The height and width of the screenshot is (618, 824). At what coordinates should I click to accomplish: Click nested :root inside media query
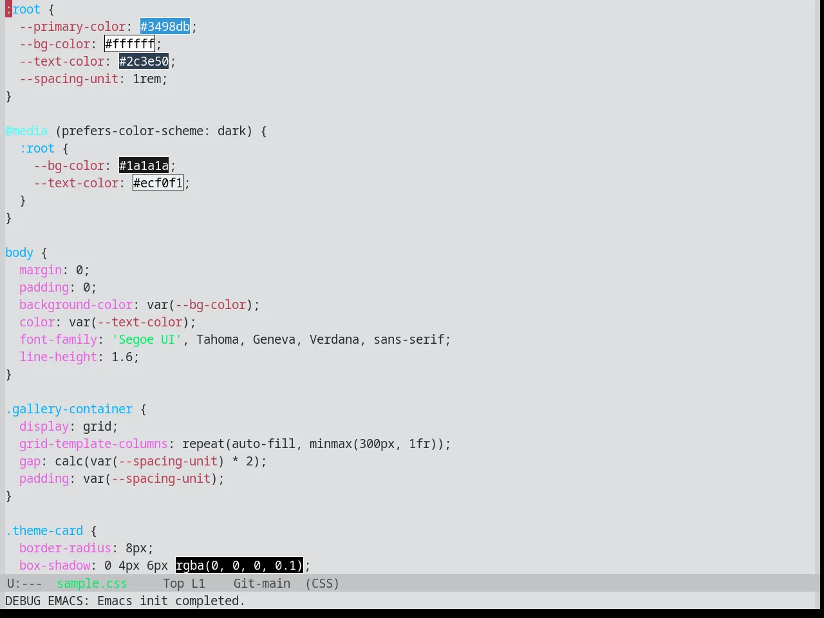coord(37,148)
